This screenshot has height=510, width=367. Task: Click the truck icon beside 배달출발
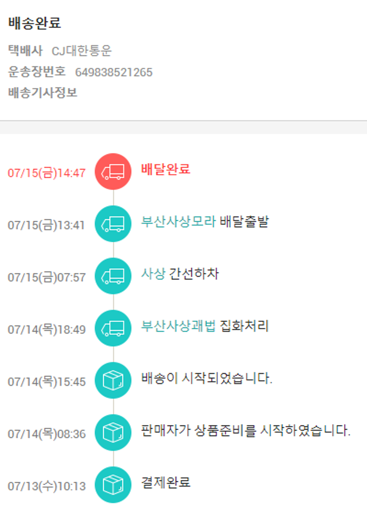(113, 224)
